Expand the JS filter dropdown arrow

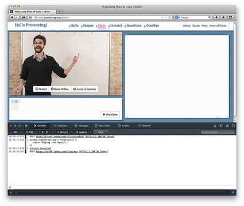click(x=53, y=132)
